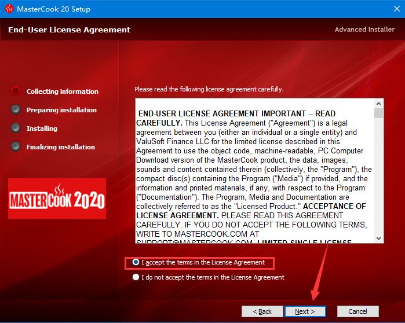Go to previous step with < Back
The height and width of the screenshot is (323, 405).
[262, 311]
